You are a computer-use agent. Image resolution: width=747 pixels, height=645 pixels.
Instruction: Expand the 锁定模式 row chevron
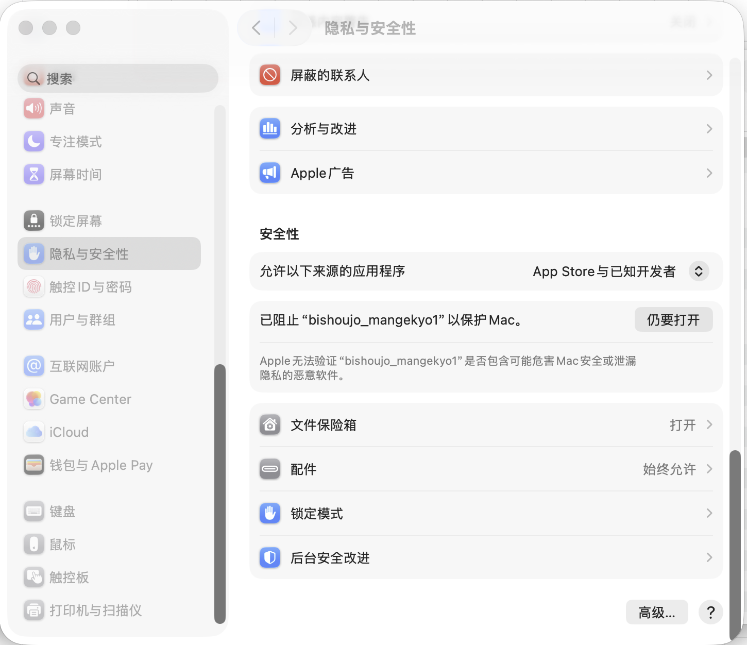[709, 513]
